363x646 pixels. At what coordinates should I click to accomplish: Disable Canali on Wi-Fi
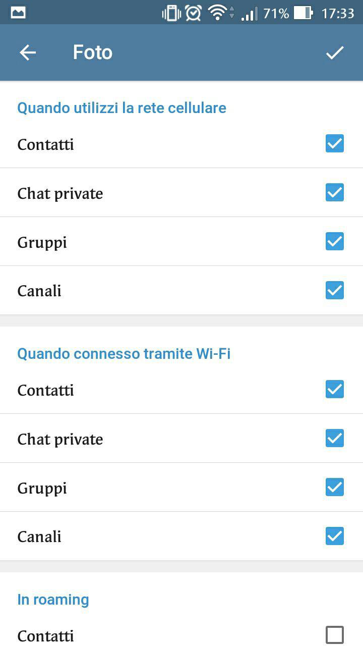(335, 536)
